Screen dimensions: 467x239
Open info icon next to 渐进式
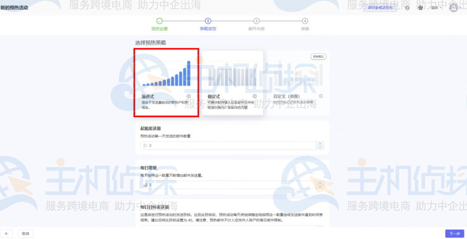[x=188, y=96]
